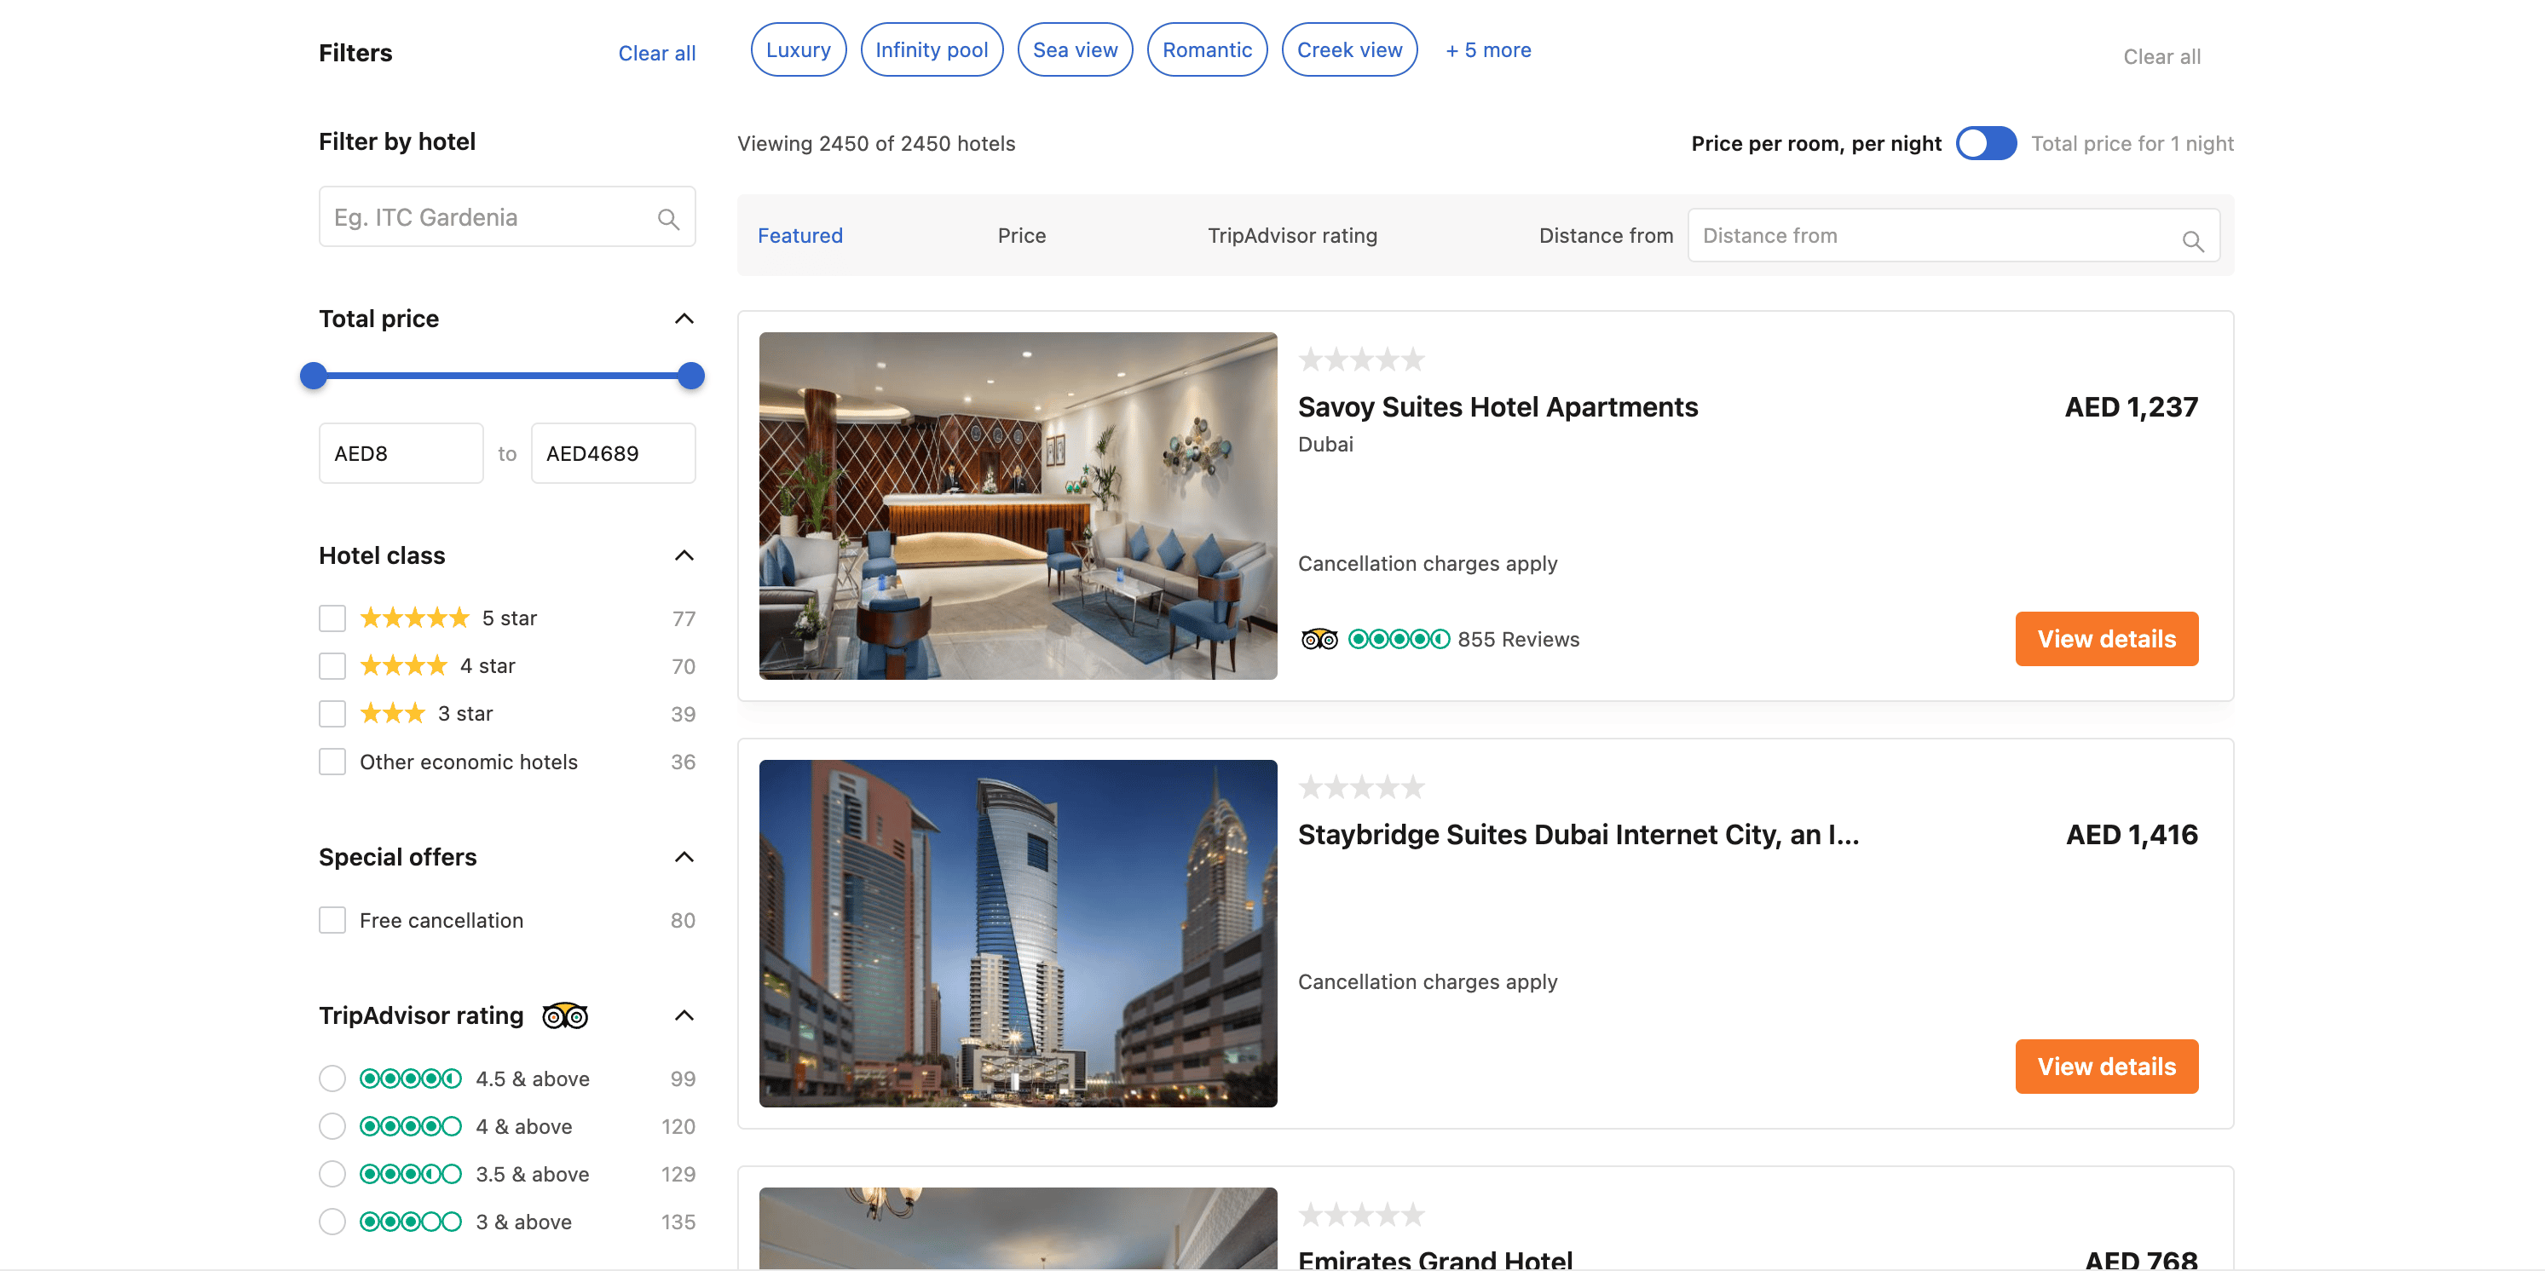Viewport: 2545px width, 1271px height.
Task: Click Clear all link in Filters sidebar
Action: 657,54
